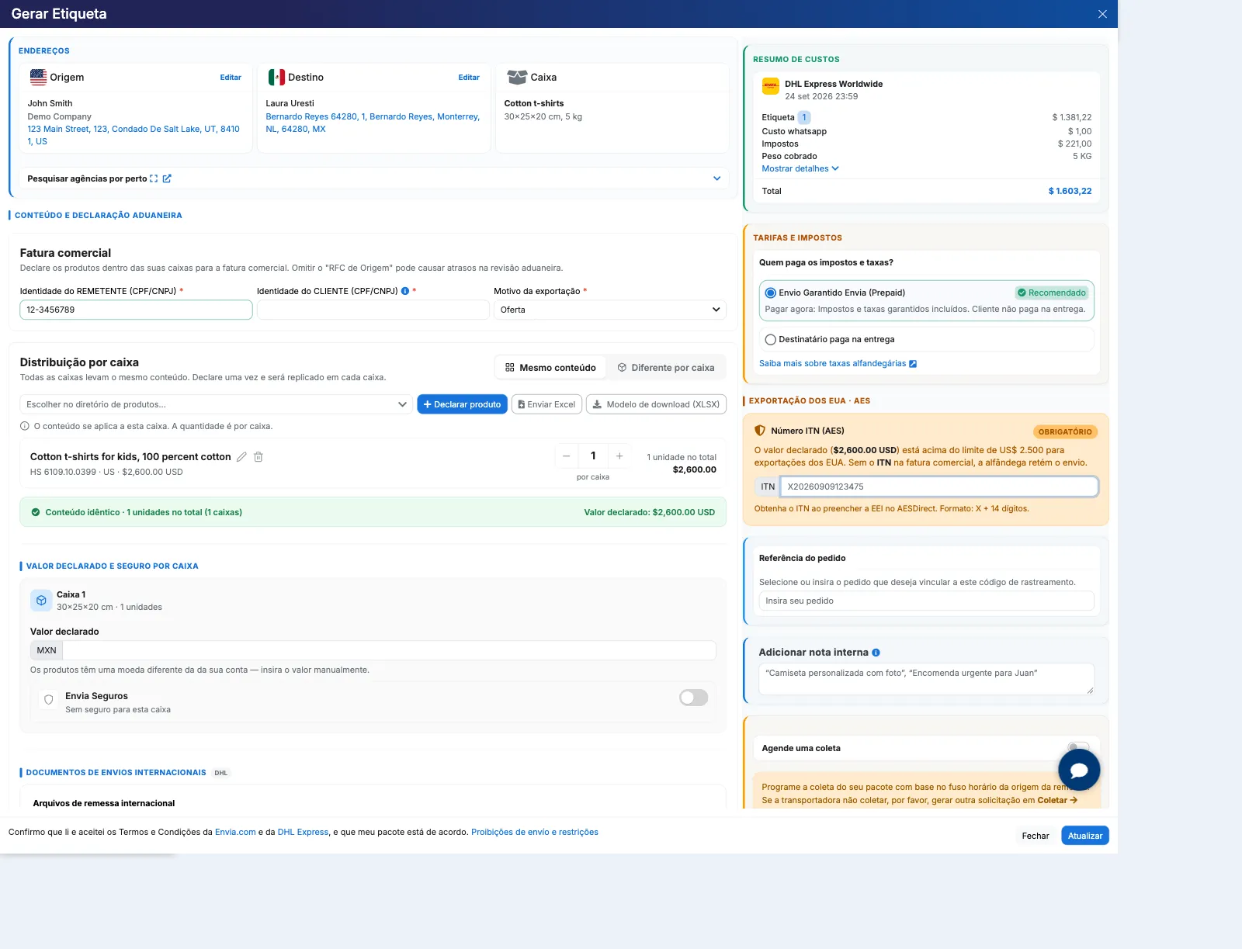This screenshot has width=1242, height=949.
Task: Click the info circle beside conteúdo se aplica
Action: pos(25,426)
